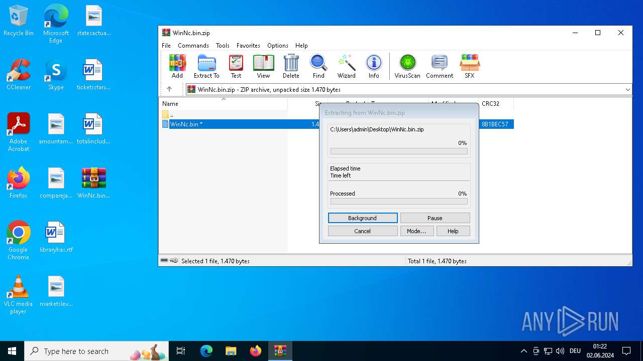643x361 pixels.
Task: Launch the Wizard tool
Action: click(346, 67)
